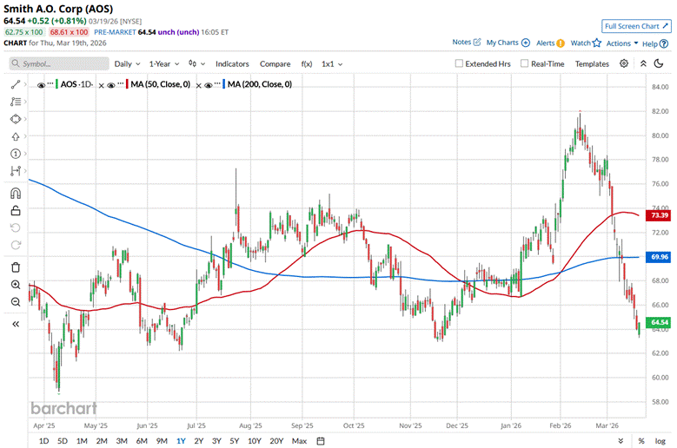Open the Daily frequency dropdown
The width and height of the screenshot is (677, 448).
pyautogui.click(x=127, y=64)
